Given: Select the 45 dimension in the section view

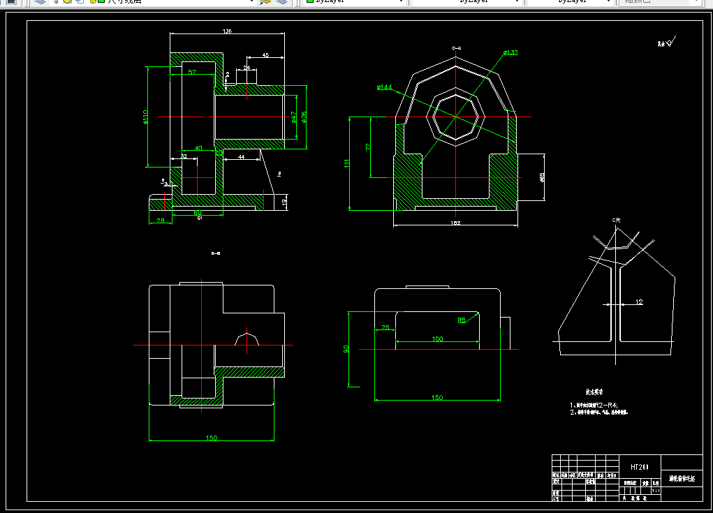Looking at the screenshot, I should click(x=265, y=55).
